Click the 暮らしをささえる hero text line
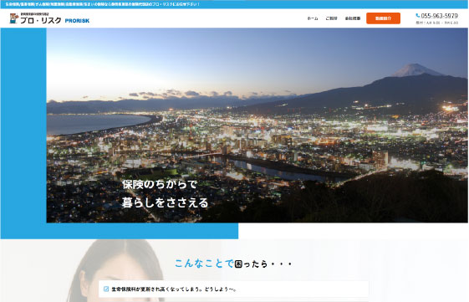 [165, 202]
